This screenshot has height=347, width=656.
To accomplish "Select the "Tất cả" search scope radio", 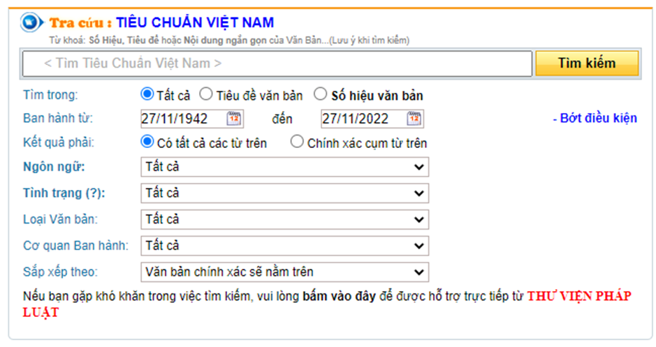I will click(x=147, y=94).
